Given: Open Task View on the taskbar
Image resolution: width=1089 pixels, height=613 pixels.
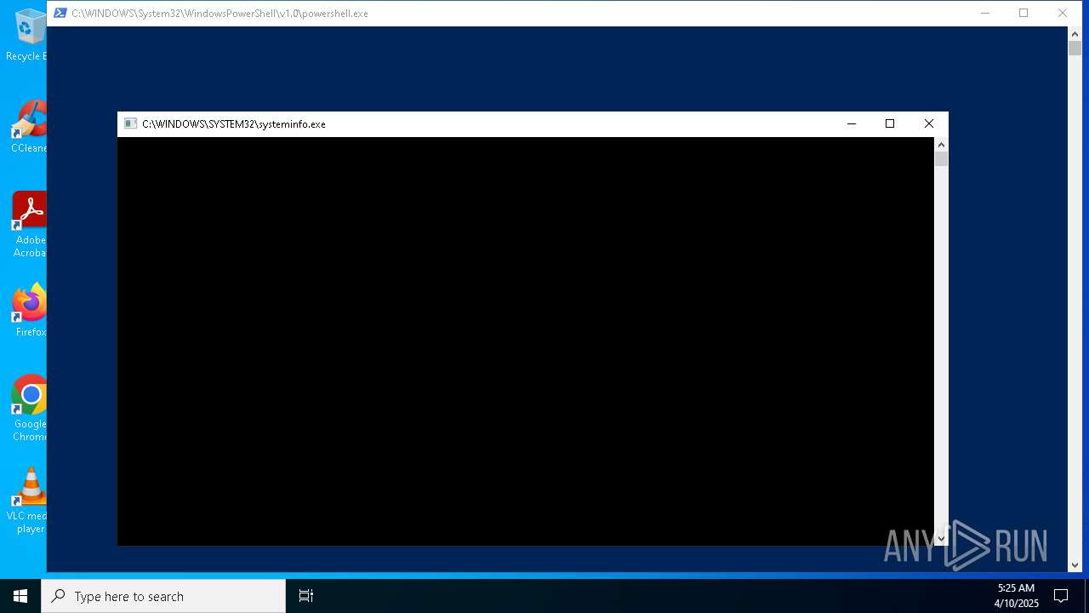Looking at the screenshot, I should [306, 596].
